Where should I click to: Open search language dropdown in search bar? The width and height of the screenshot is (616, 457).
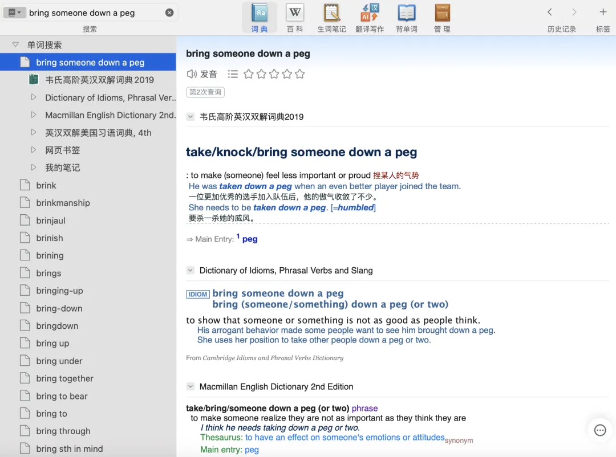[14, 13]
